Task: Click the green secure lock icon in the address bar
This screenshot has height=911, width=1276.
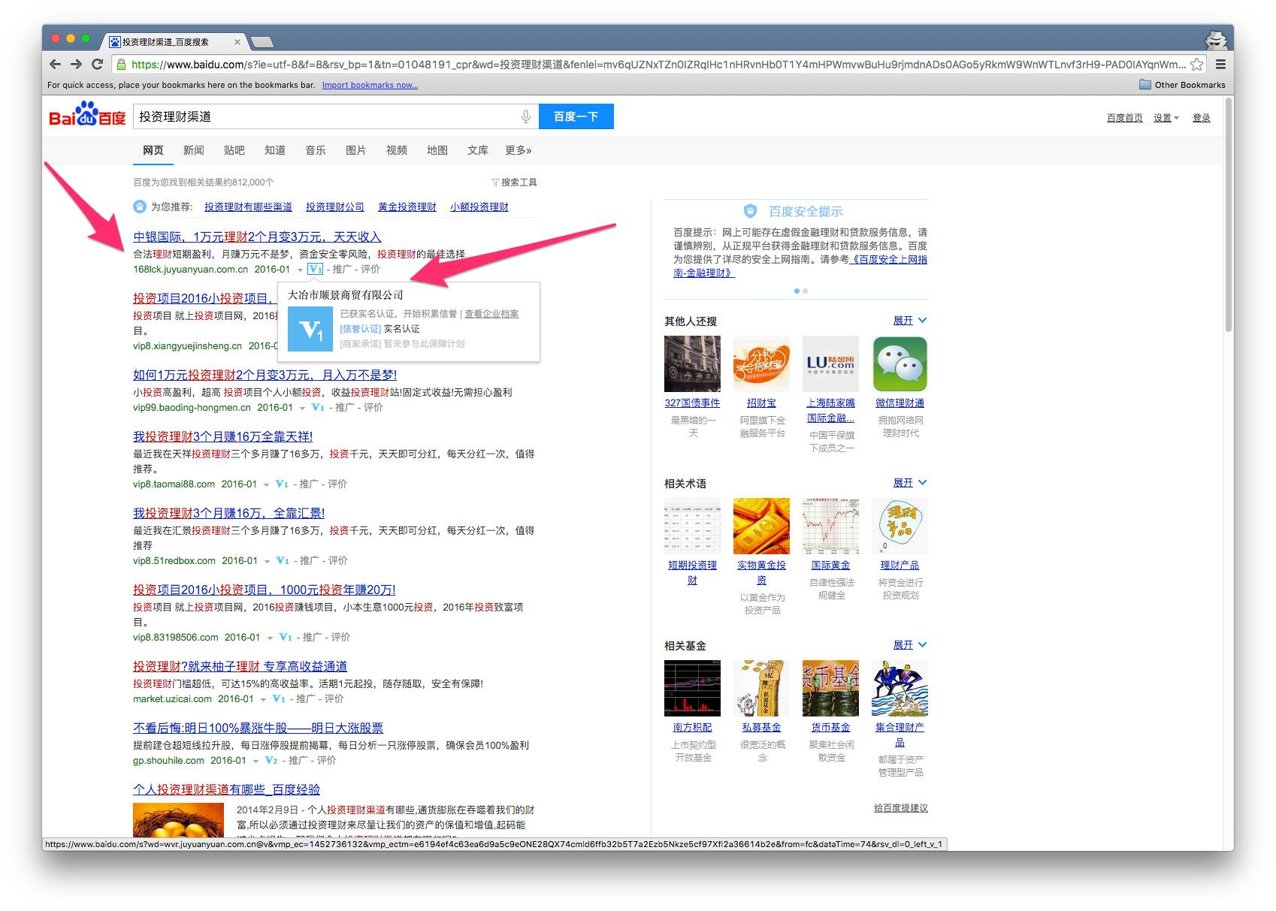Action: [121, 65]
